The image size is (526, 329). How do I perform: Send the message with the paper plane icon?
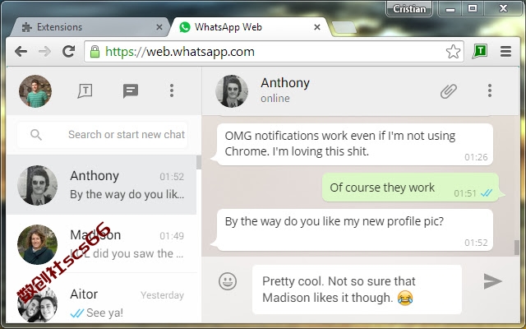(x=492, y=281)
